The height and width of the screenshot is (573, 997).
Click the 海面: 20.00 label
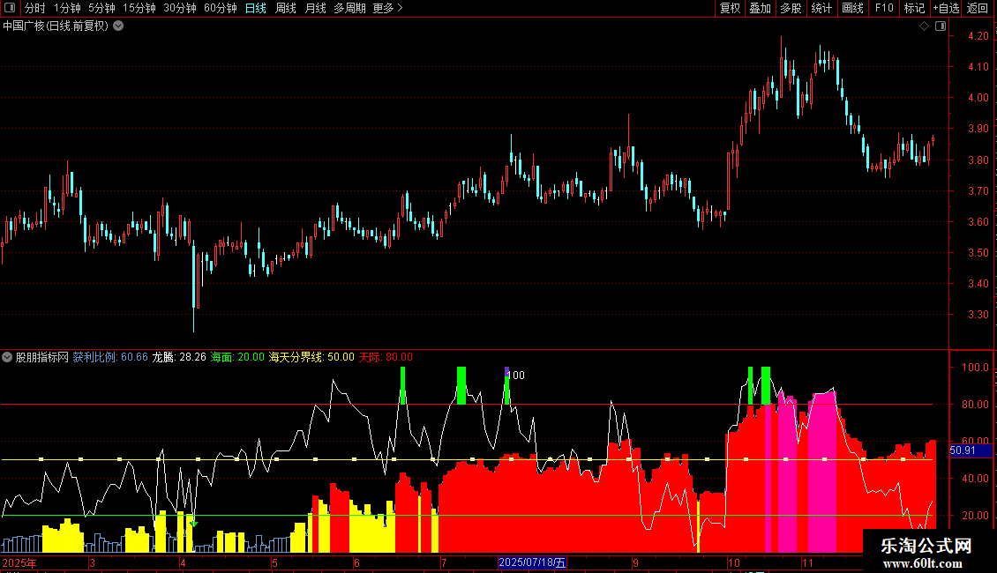(237, 357)
